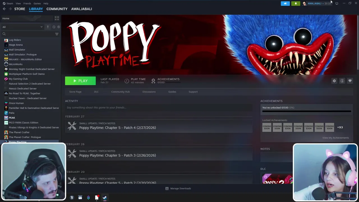Open Poppy Playtime Chapter 5 Patch 4 notes

tap(118, 128)
